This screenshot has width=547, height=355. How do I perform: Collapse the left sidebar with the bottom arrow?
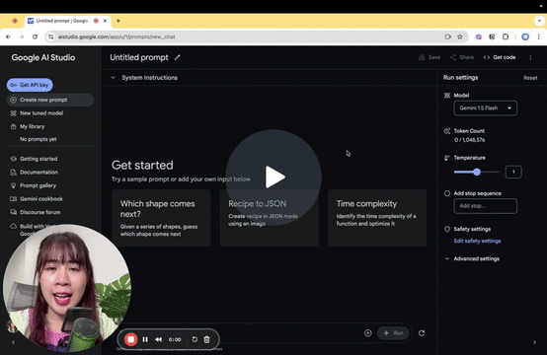(x=13, y=342)
